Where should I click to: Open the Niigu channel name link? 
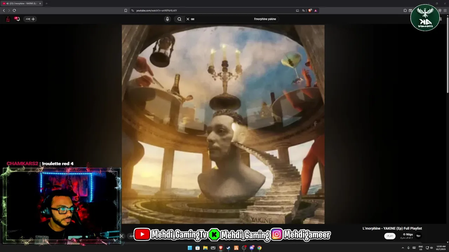click(x=409, y=234)
